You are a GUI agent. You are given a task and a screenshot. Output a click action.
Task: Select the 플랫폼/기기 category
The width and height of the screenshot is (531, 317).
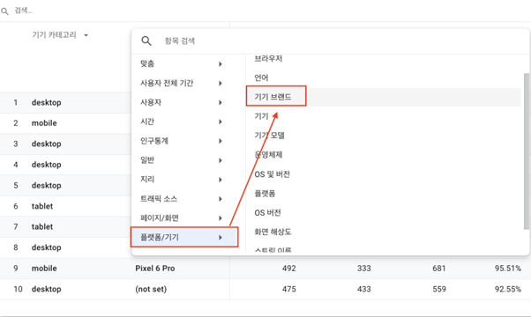185,237
